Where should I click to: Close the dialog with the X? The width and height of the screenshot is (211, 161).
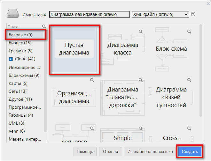(208, 4)
